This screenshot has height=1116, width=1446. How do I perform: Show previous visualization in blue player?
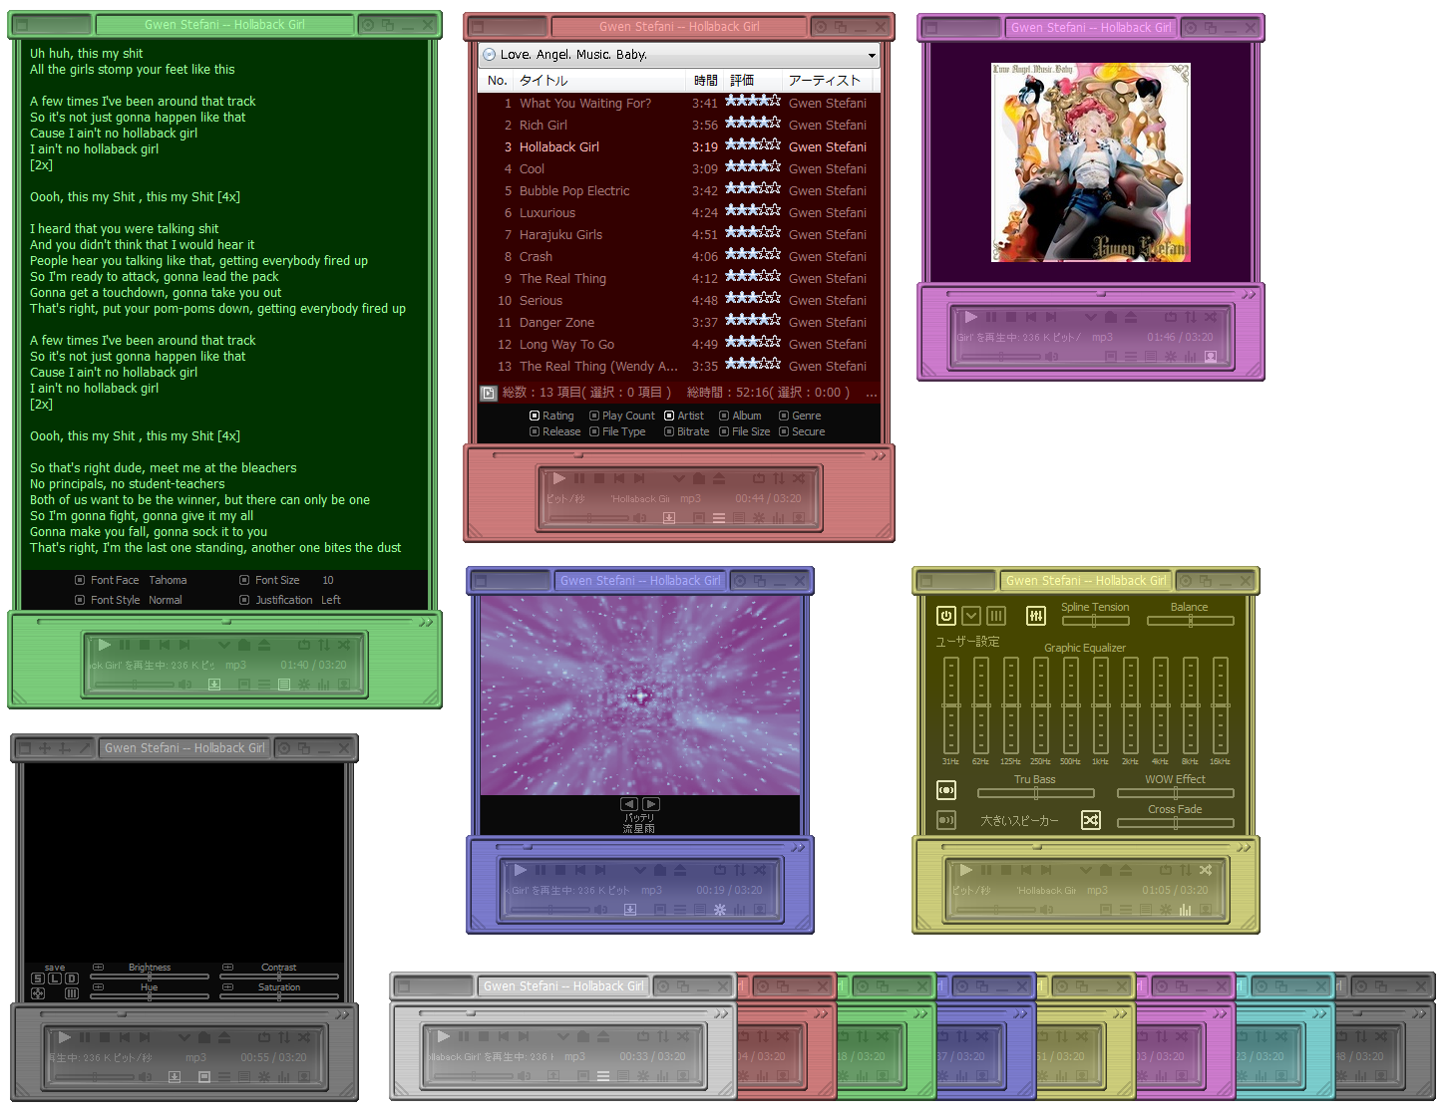(629, 804)
